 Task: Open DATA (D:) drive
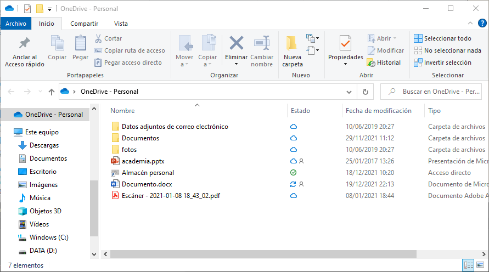(x=37, y=251)
